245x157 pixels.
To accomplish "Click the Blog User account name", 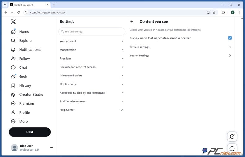I will click(26, 146).
